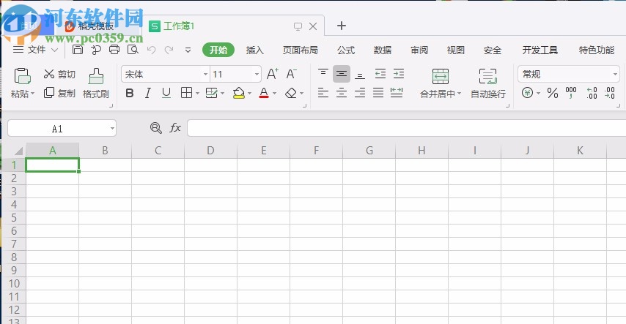Apply borders using the border grid icon
Viewport: 626px width, 324px height.
(x=186, y=93)
